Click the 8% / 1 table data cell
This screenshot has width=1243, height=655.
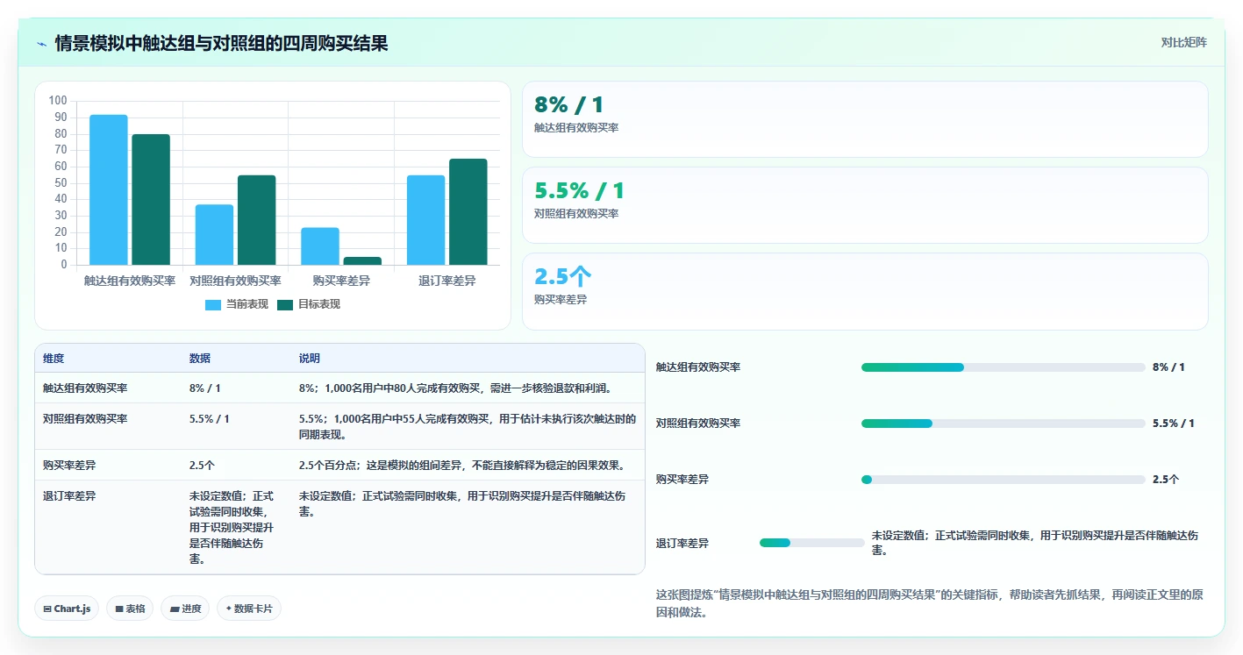[x=205, y=388]
